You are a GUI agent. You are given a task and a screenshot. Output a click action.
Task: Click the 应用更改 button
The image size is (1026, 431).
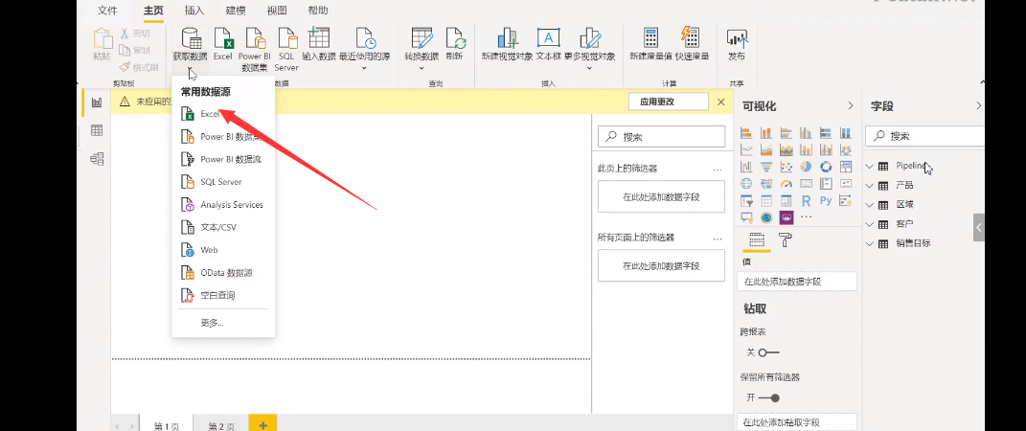coord(668,102)
